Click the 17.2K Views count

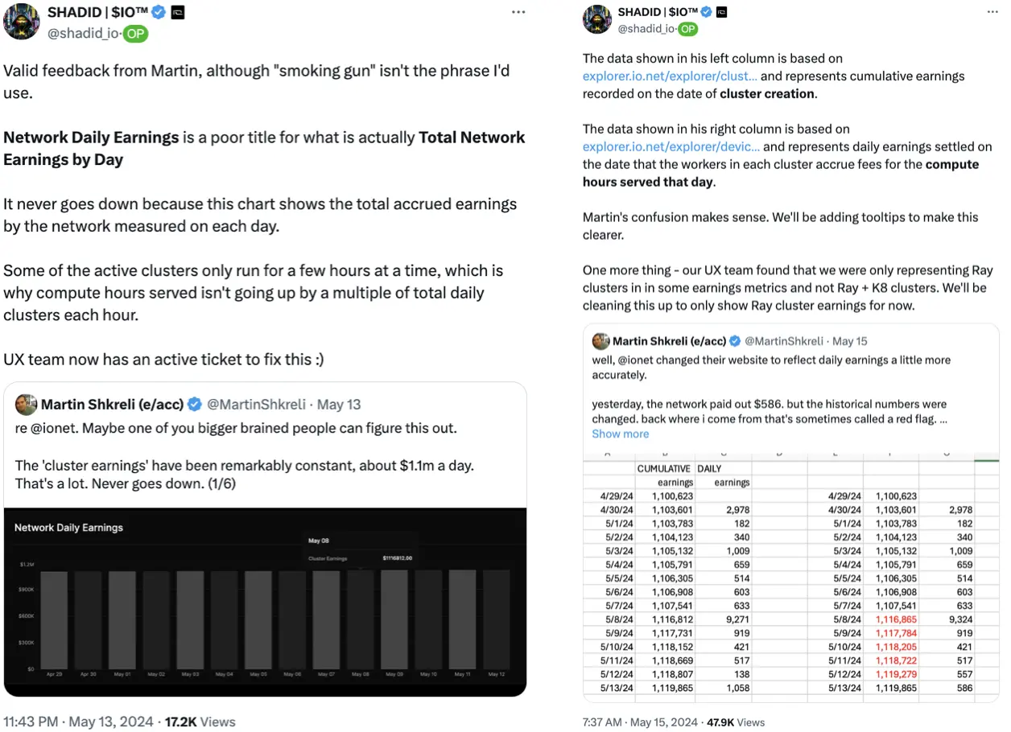[200, 722]
